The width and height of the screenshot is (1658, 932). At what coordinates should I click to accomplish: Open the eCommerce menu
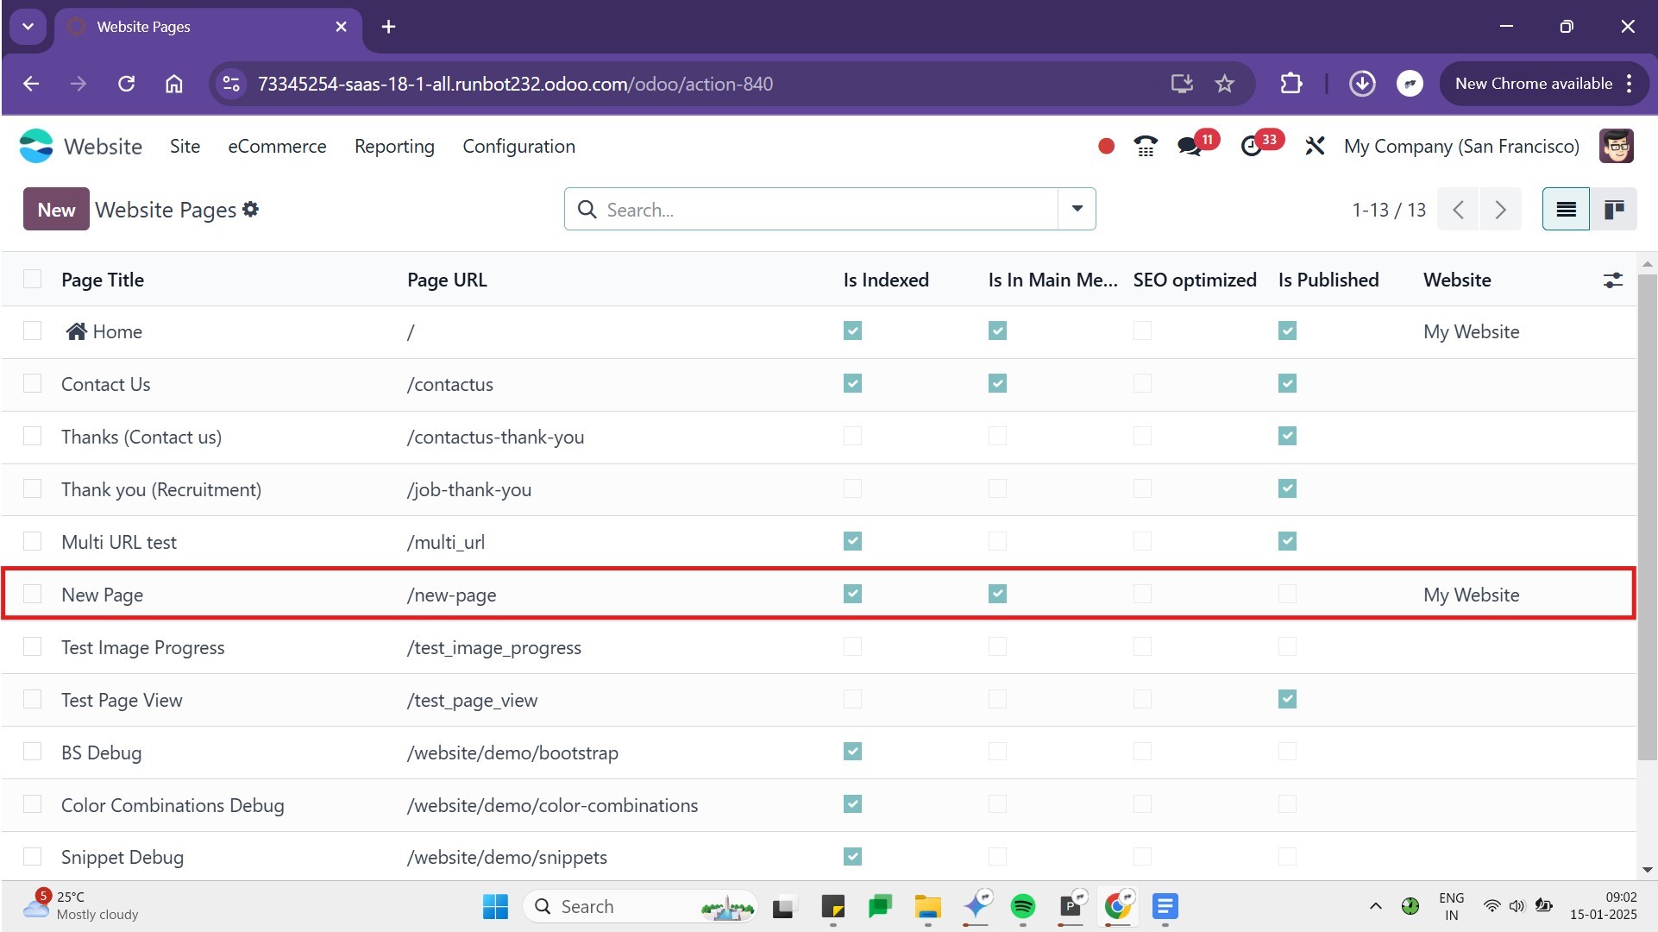(x=277, y=147)
